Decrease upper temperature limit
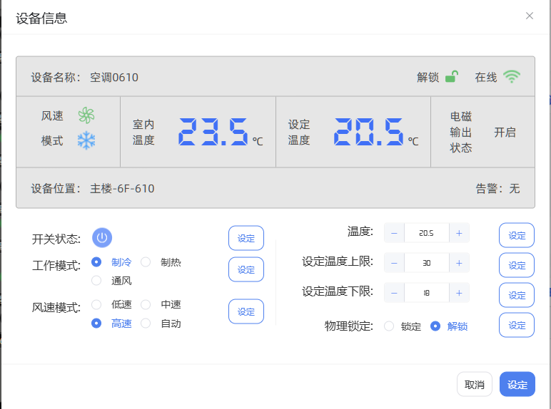Image resolution: width=551 pixels, height=409 pixels. [394, 263]
